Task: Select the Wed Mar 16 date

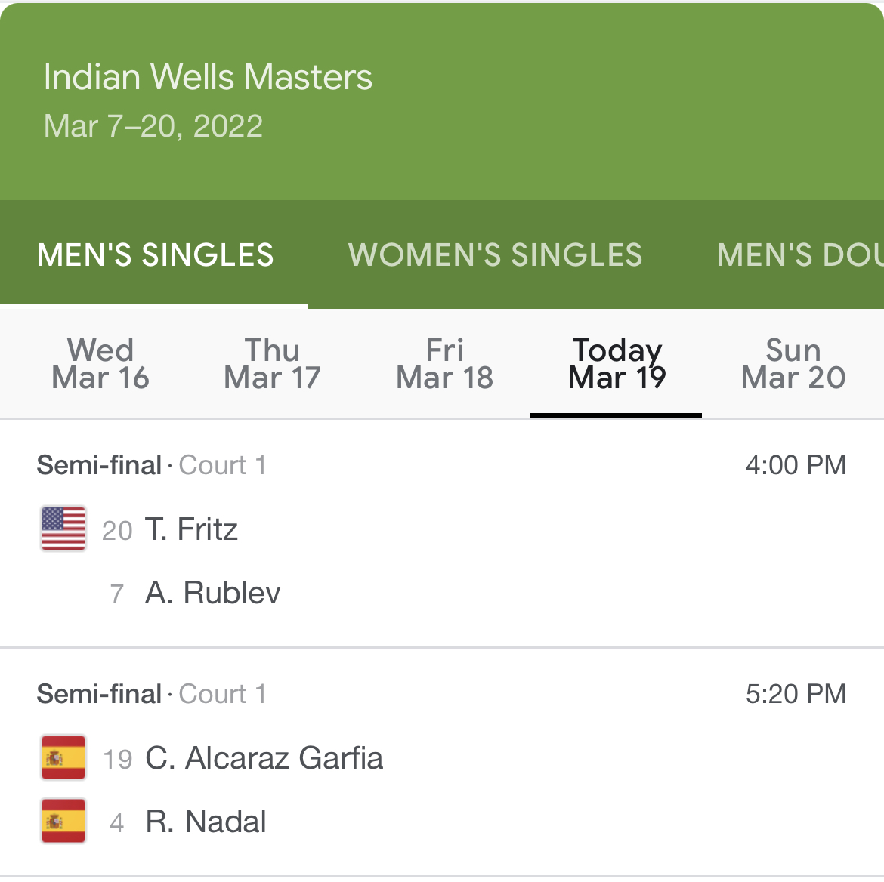Action: tap(100, 364)
